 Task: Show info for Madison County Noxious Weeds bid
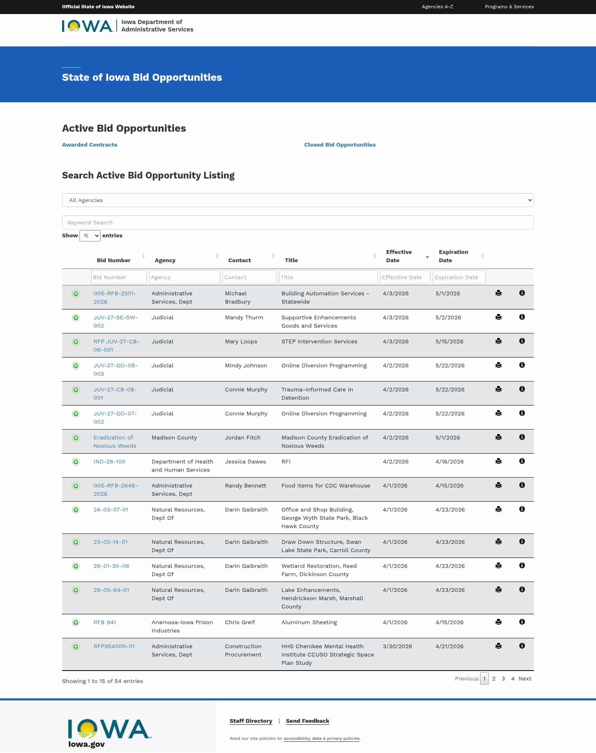click(x=522, y=437)
